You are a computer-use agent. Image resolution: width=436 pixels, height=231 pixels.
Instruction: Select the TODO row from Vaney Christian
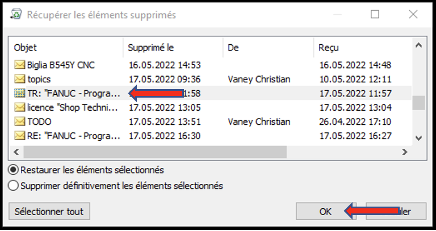point(210,122)
